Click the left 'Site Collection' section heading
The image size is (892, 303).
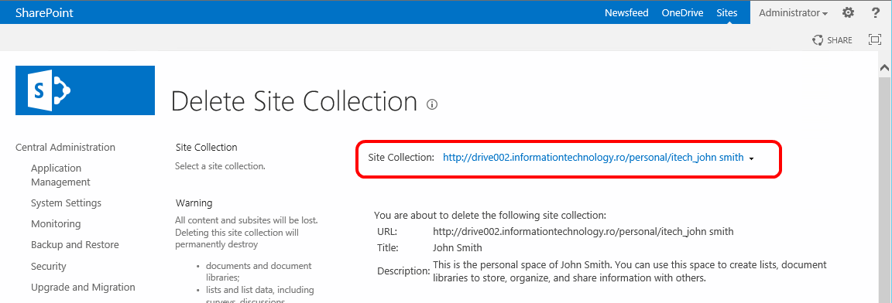[207, 147]
